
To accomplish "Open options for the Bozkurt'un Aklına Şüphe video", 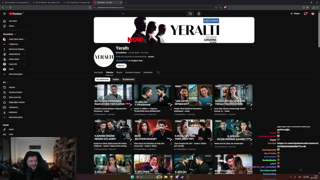I will (x=131, y=144).
